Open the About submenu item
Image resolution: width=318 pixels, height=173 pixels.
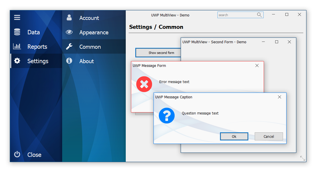pyautogui.click(x=94, y=61)
